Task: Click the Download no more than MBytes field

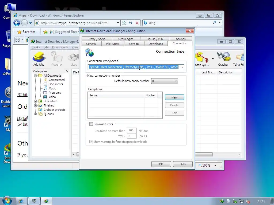Action: 132,130
